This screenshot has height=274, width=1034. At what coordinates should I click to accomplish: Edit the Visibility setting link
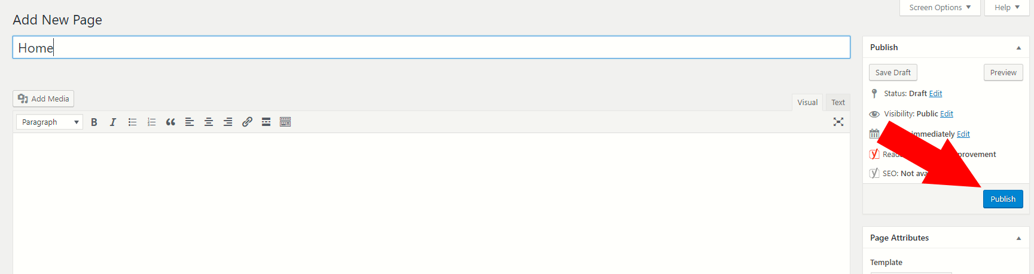[x=947, y=114]
